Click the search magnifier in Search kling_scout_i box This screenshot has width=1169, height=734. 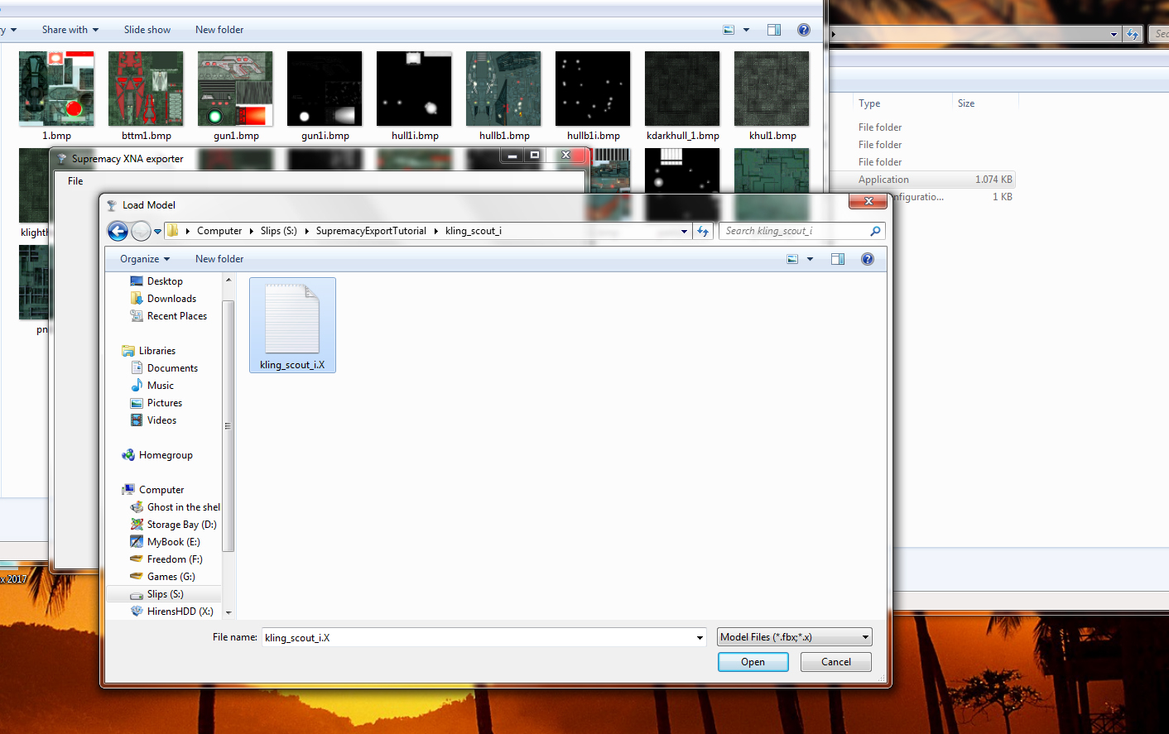875,231
